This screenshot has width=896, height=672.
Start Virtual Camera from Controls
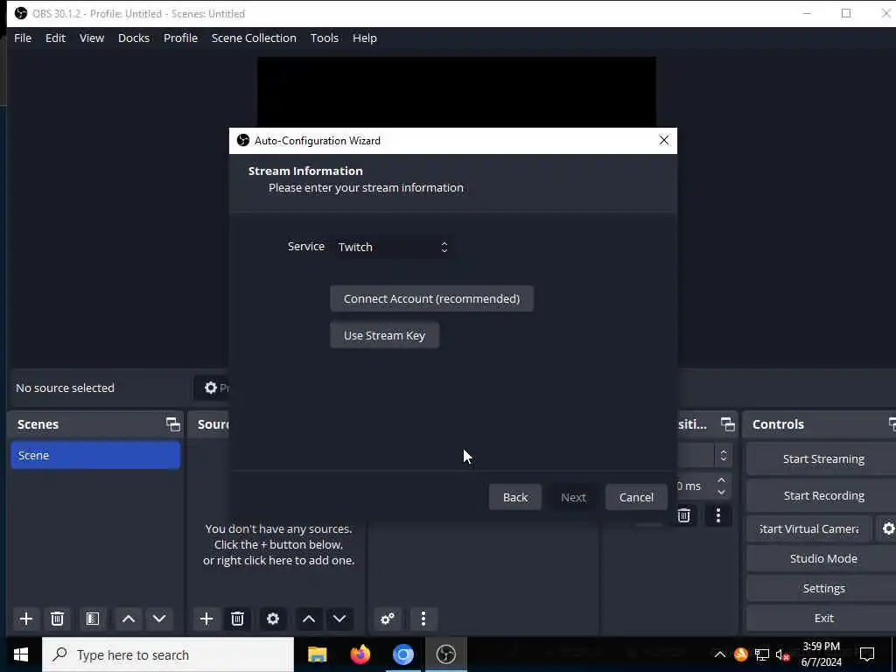(x=809, y=529)
